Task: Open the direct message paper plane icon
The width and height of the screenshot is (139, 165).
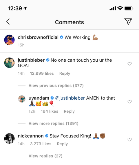Action: pyautogui.click(x=128, y=22)
